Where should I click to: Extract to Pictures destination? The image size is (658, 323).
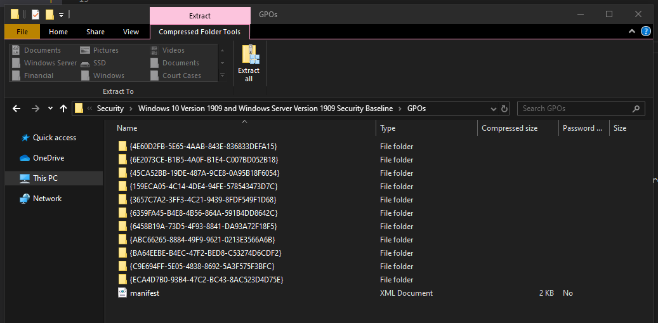tap(100, 50)
